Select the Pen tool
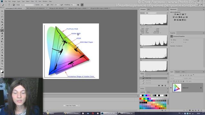The width and height of the screenshot is (205, 115). (x=2, y=50)
